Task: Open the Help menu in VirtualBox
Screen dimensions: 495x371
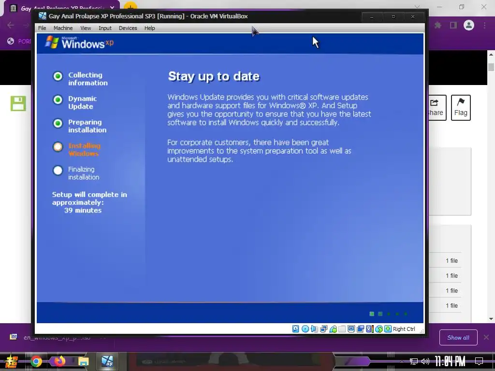Action: point(150,28)
